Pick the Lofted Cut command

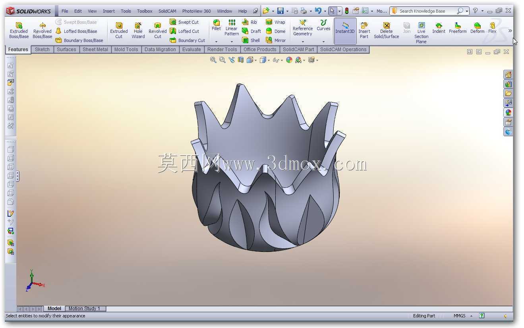(184, 31)
